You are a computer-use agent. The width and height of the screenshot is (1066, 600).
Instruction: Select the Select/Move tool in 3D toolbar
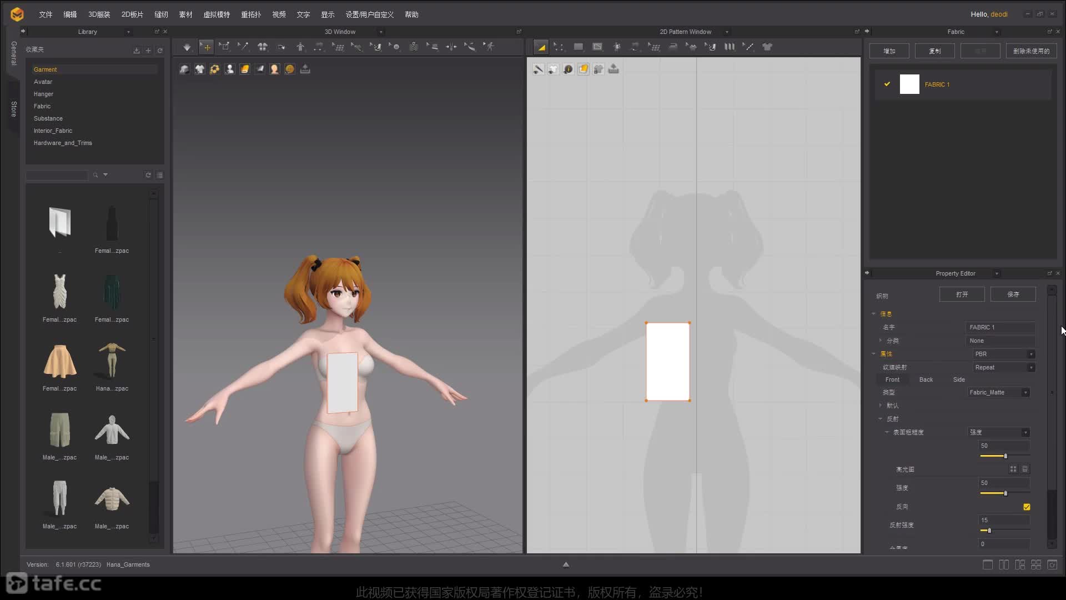pyautogui.click(x=206, y=47)
